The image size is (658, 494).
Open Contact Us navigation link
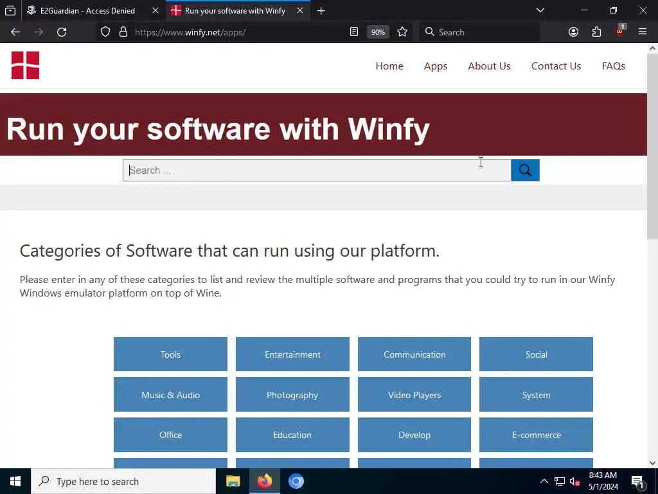[556, 66]
